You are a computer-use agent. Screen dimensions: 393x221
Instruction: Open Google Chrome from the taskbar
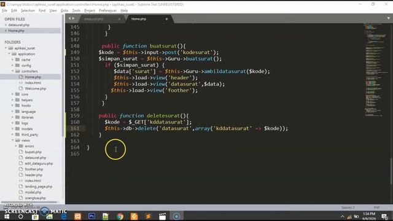click(x=120, y=216)
